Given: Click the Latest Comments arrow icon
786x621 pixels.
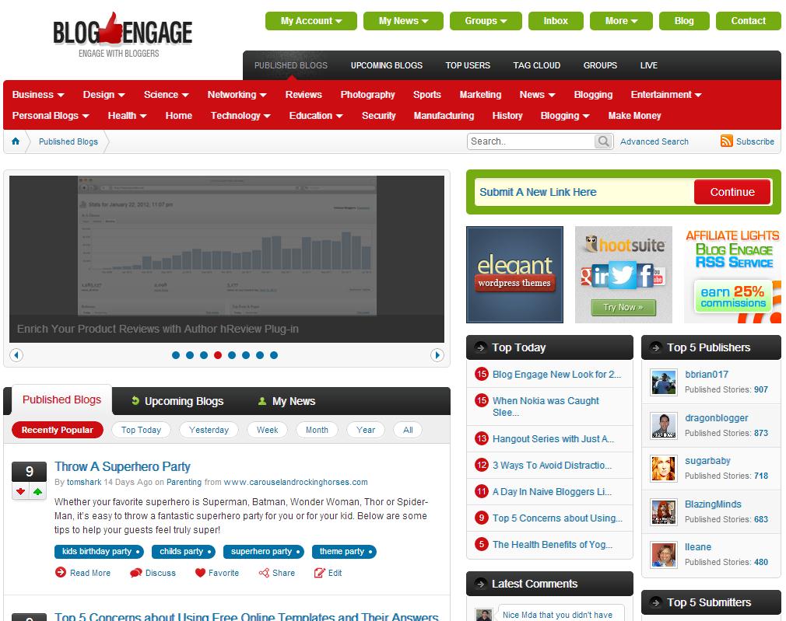Looking at the screenshot, I should point(480,584).
